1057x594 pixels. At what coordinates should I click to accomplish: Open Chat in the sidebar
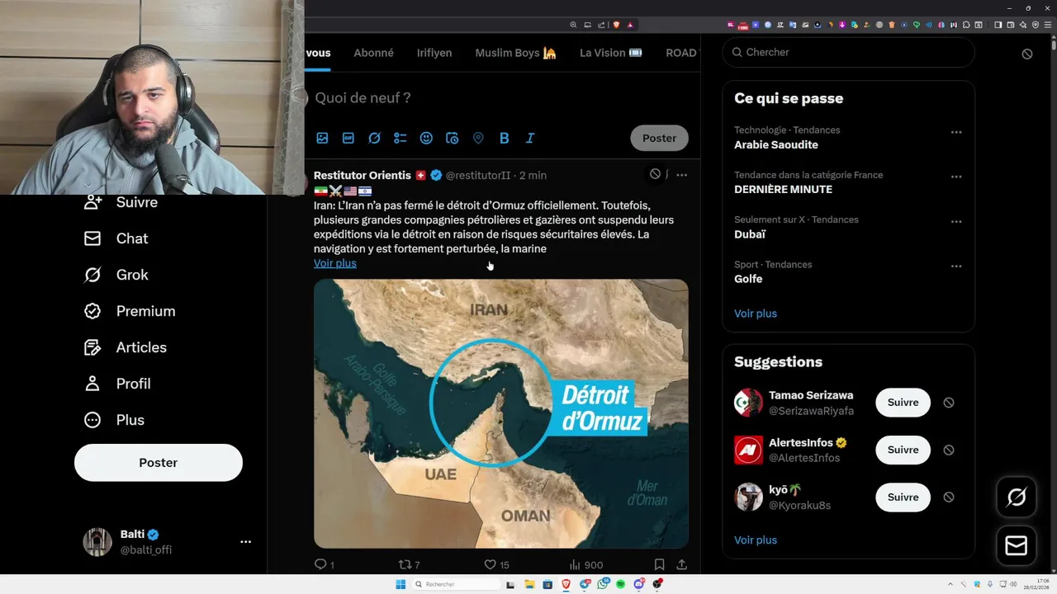[x=116, y=238]
